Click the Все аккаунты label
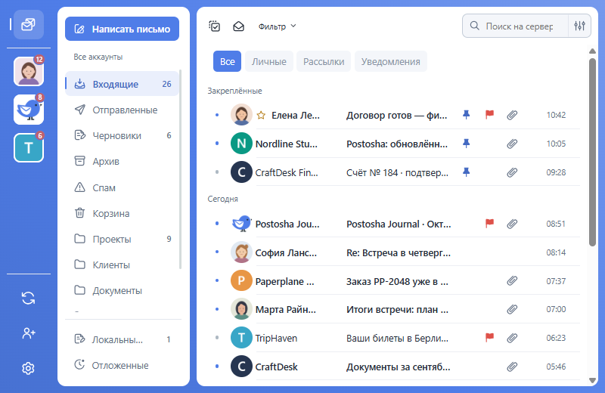The image size is (605, 393). 98,57
